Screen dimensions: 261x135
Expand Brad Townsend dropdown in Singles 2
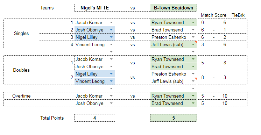tap(193, 30)
